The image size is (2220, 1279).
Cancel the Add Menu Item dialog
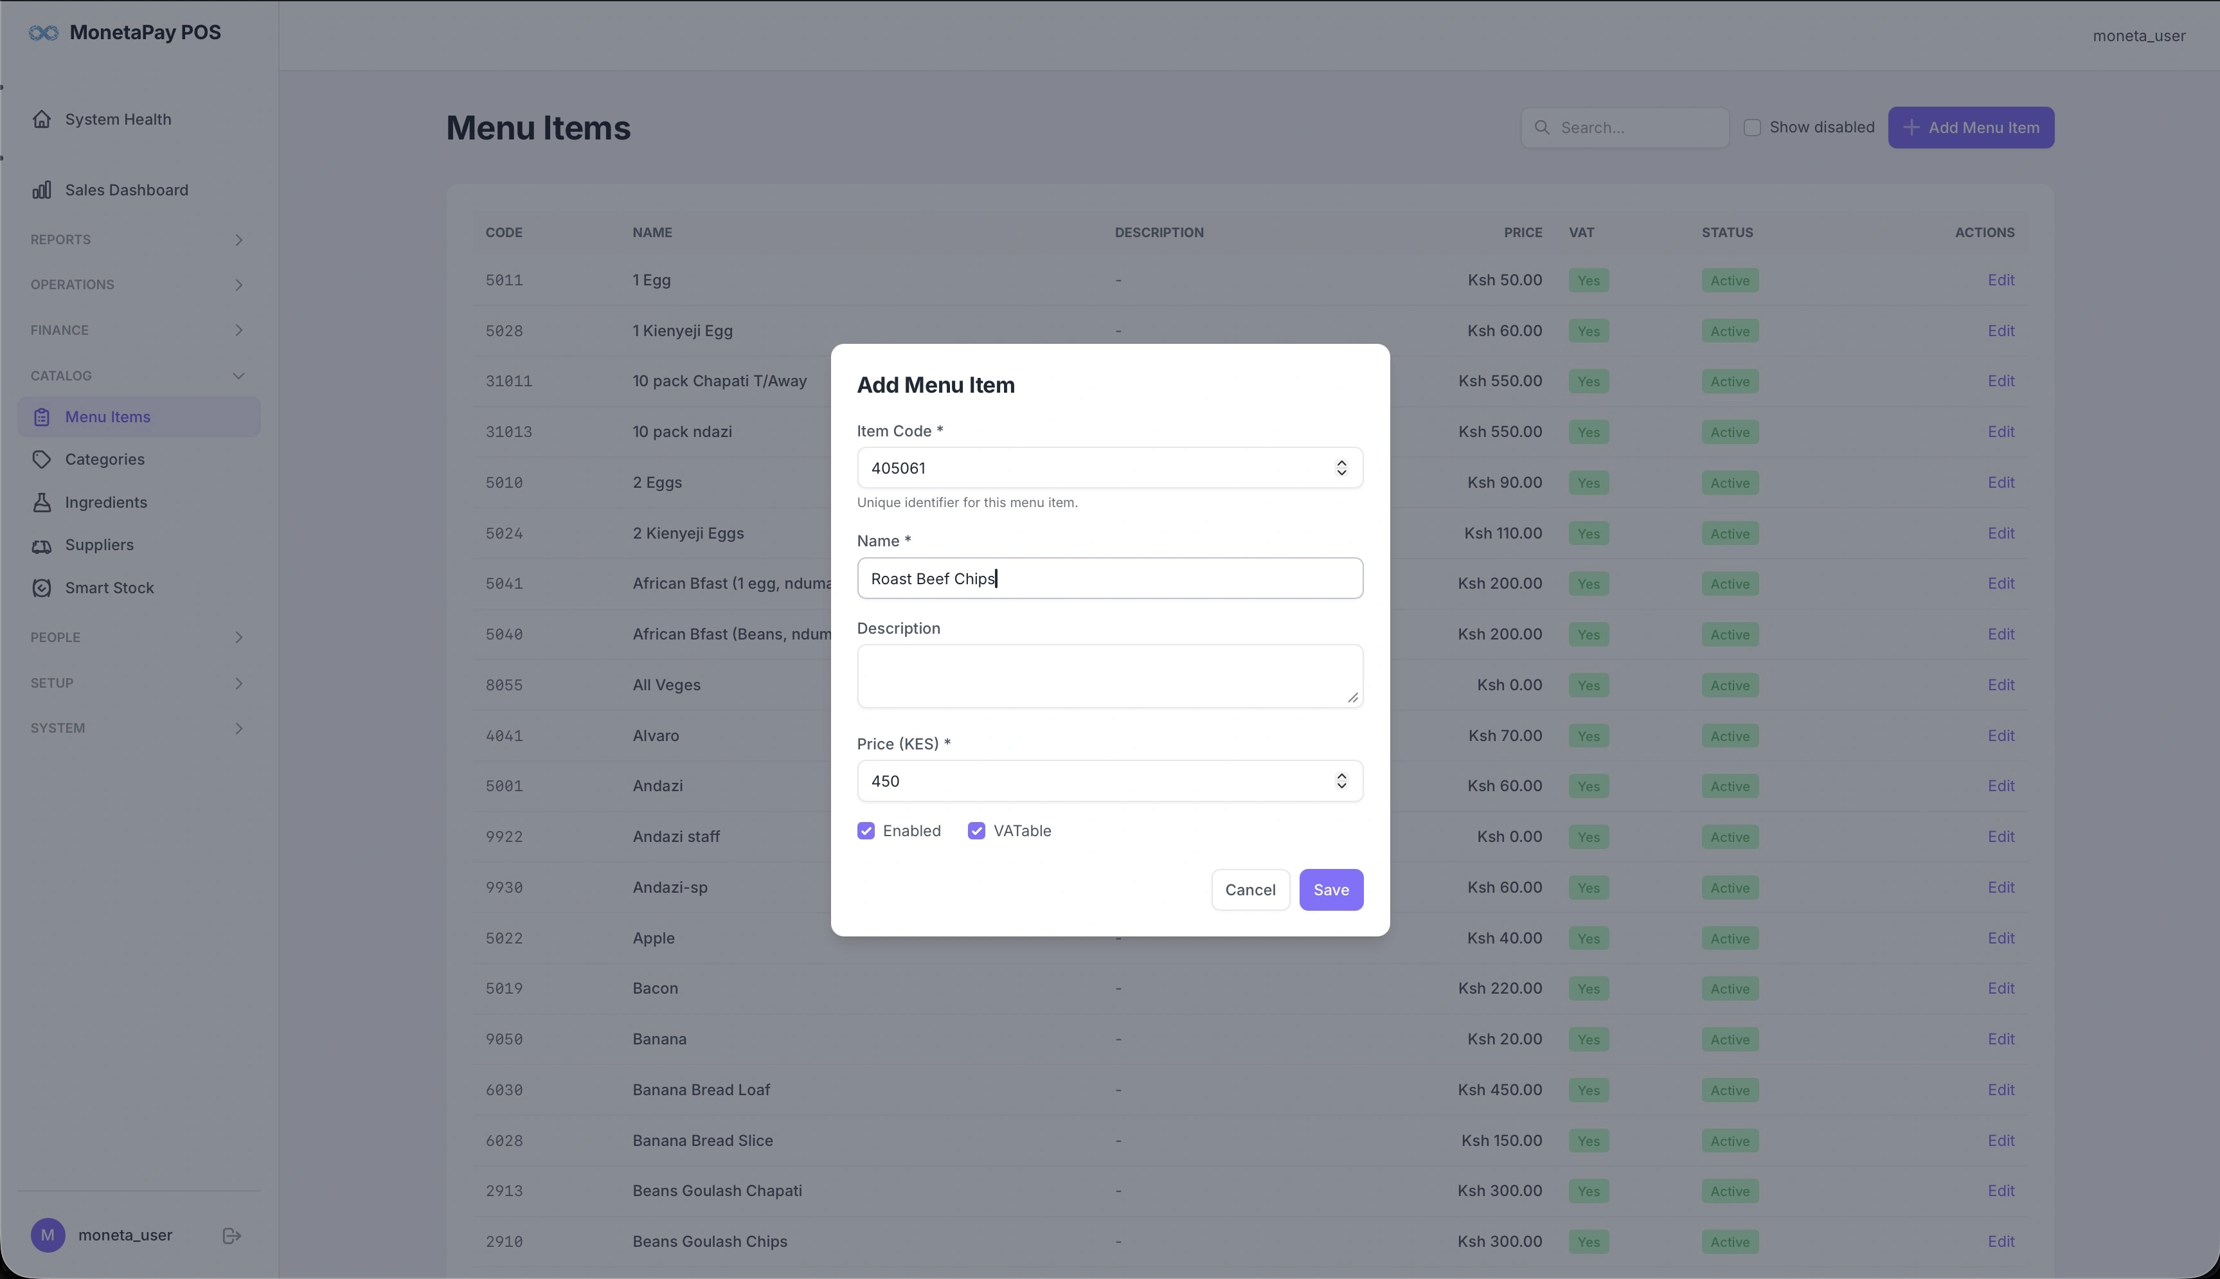(x=1251, y=890)
